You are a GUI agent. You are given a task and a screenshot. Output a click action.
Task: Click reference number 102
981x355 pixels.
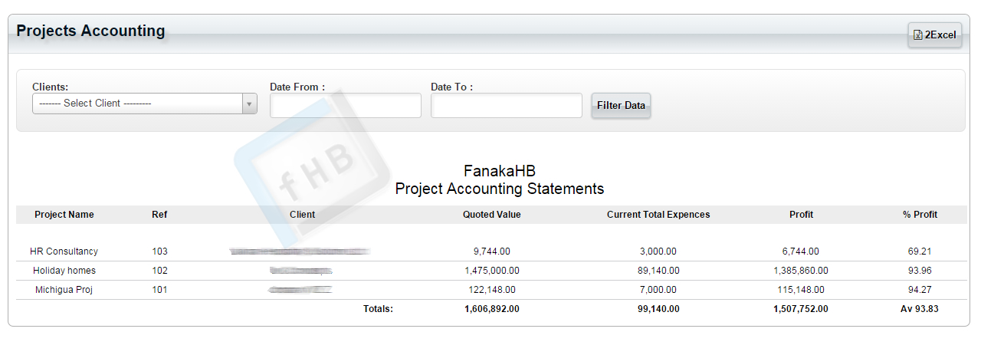[x=159, y=271]
